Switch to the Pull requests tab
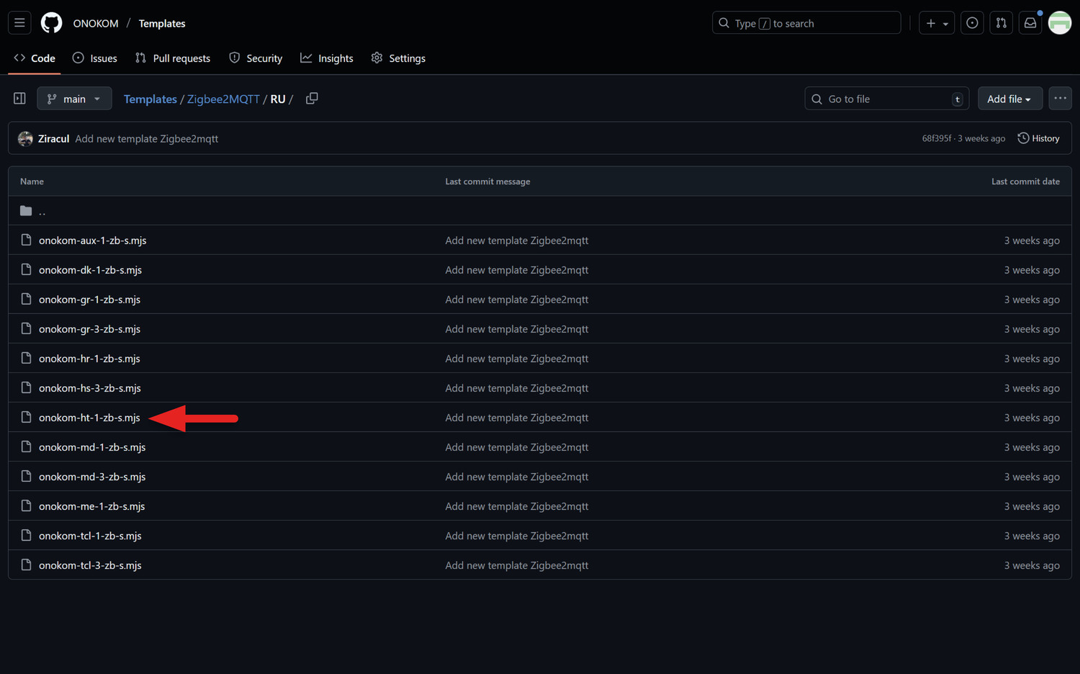The width and height of the screenshot is (1080, 674). (x=173, y=58)
